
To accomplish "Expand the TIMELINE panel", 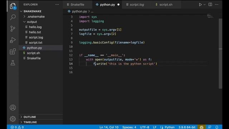I will point(41,122).
